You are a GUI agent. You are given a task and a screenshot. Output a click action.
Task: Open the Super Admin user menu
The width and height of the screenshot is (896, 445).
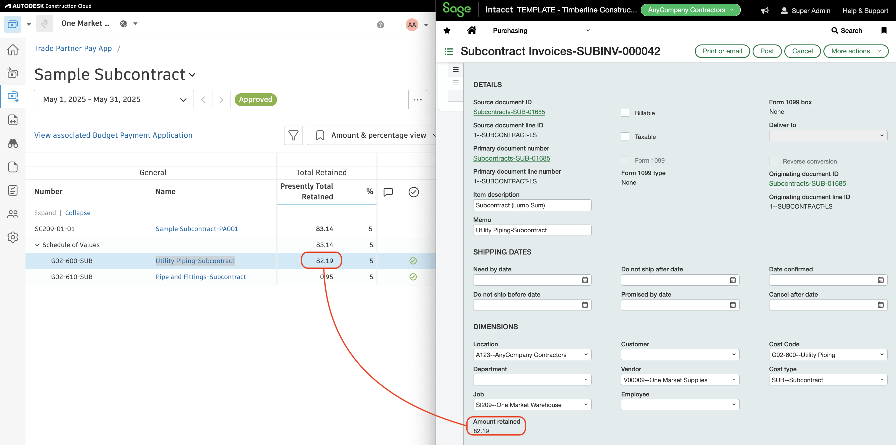(805, 11)
